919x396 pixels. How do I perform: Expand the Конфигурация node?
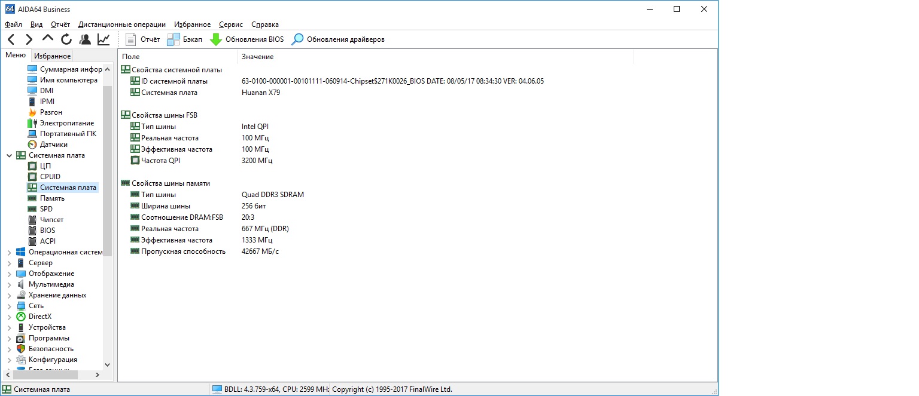point(9,360)
